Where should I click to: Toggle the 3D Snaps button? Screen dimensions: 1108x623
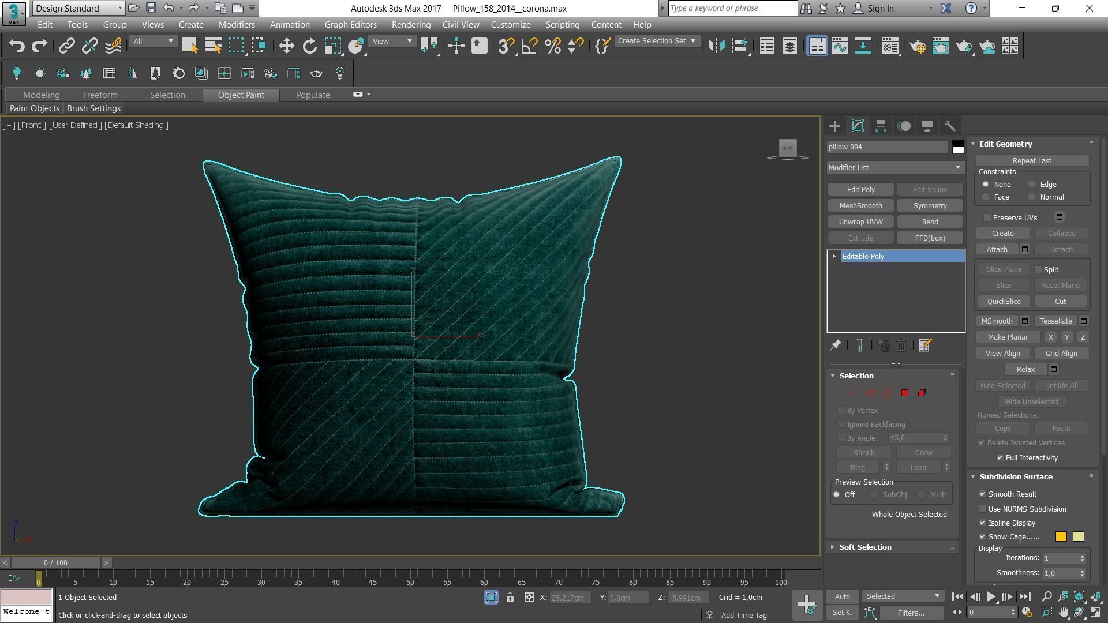coord(506,46)
